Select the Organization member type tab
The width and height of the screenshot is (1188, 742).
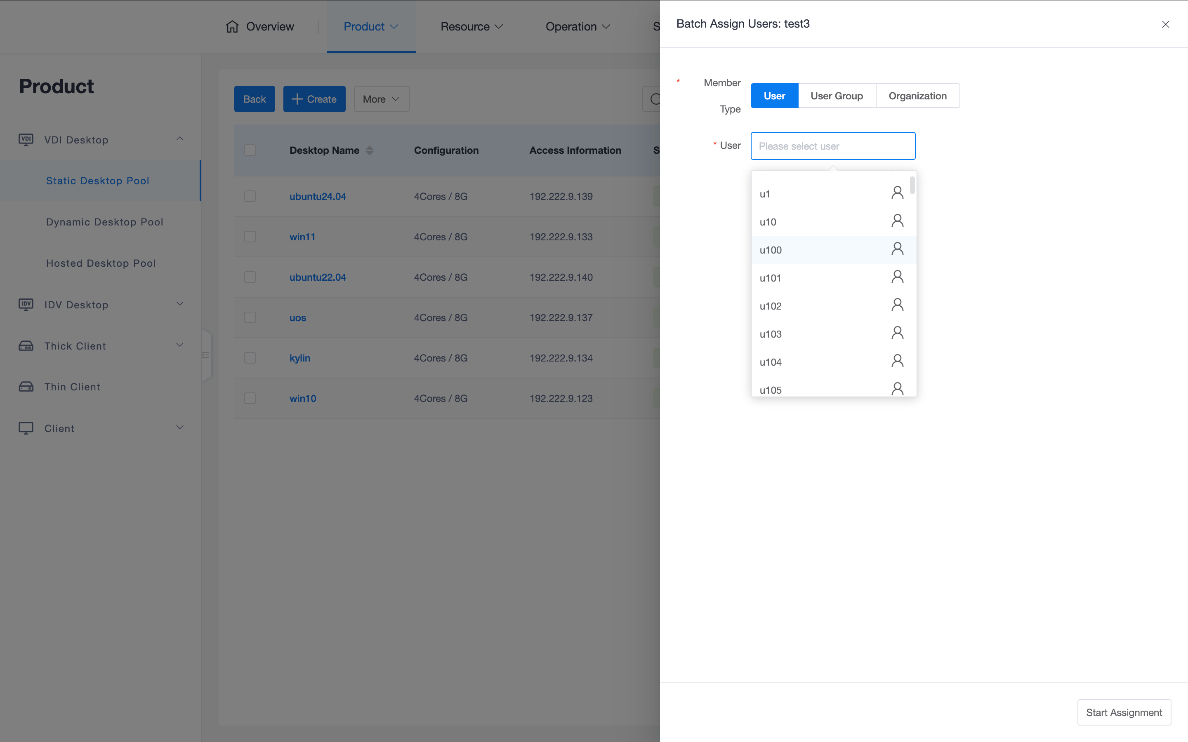917,96
